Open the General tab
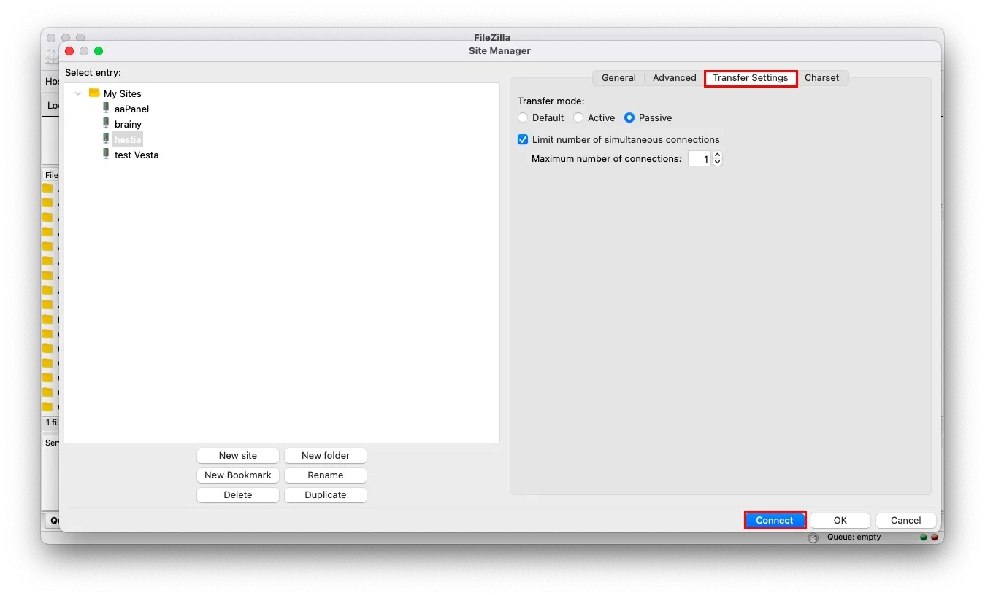The width and height of the screenshot is (985, 598). click(618, 77)
